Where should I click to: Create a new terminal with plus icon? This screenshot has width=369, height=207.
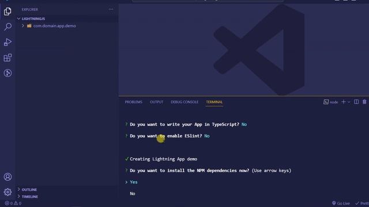pyautogui.click(x=344, y=102)
